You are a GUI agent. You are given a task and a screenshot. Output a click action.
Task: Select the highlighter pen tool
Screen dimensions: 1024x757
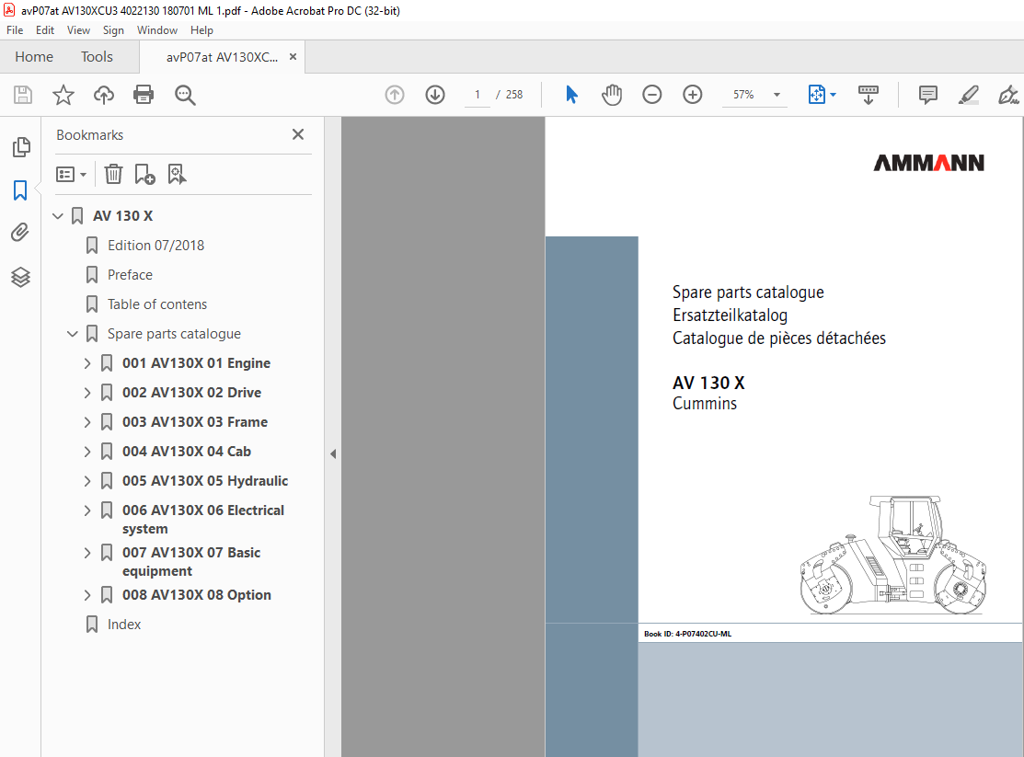(969, 95)
